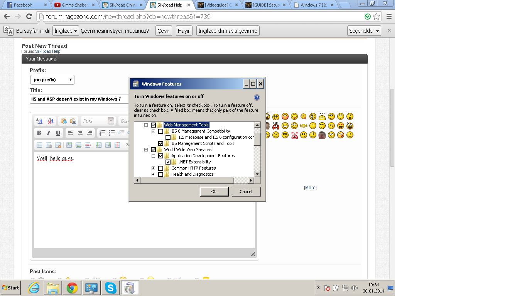Enable the IIS 6 Management Compatibility checkbox
Image resolution: width=527 pixels, height=296 pixels.
click(161, 131)
